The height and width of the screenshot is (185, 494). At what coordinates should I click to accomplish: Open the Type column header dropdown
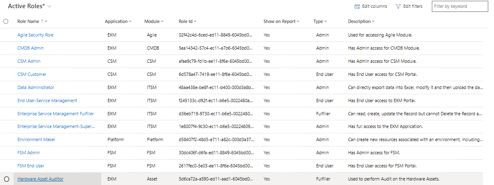pos(325,21)
